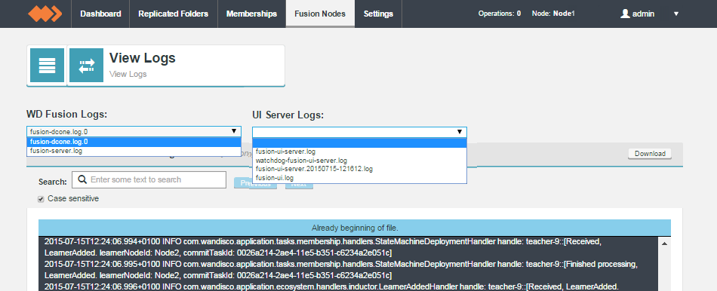
Task: Expand the admin account dropdown arrow
Action: pos(675,14)
